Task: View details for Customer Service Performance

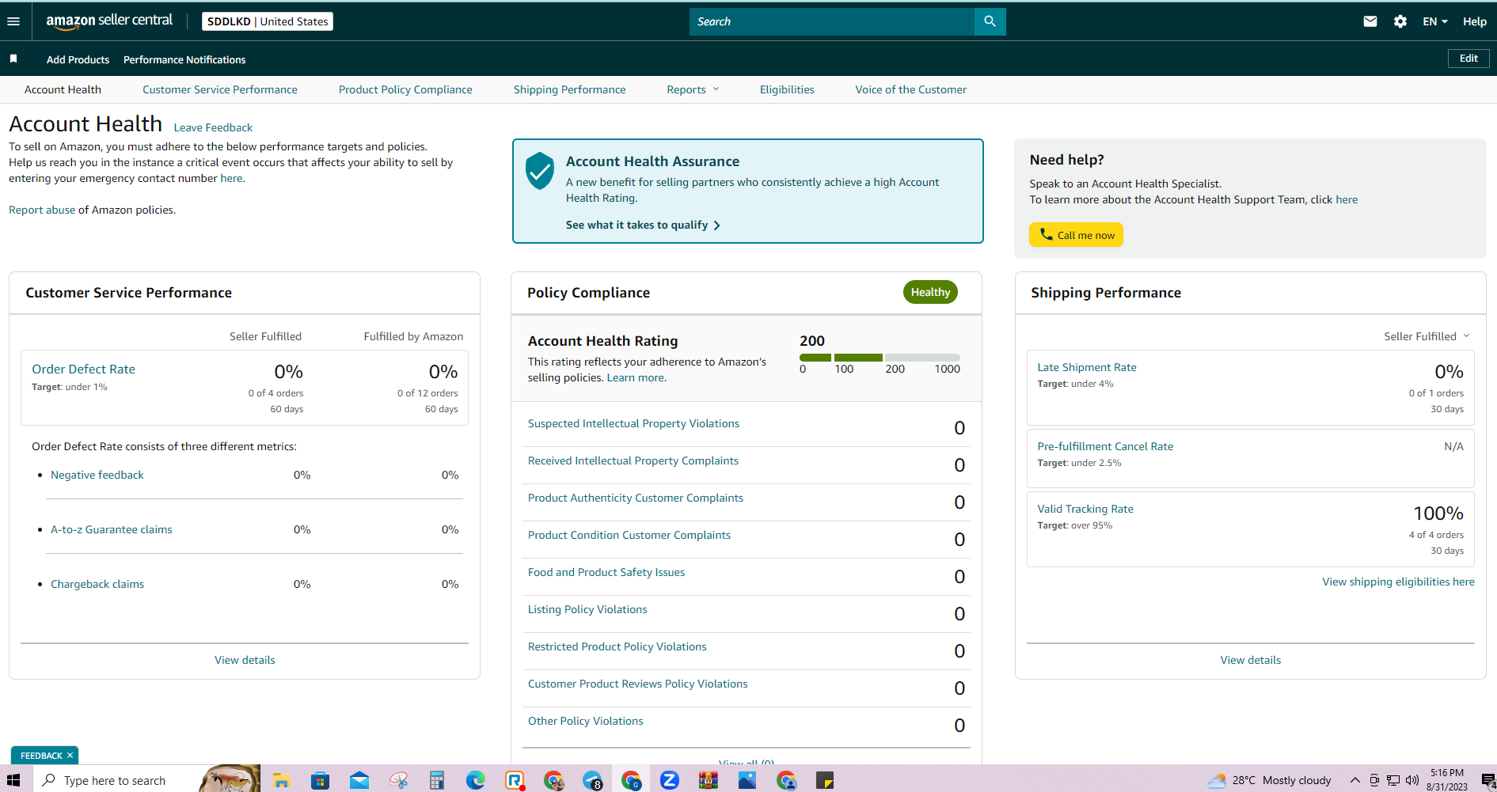Action: [x=245, y=660]
